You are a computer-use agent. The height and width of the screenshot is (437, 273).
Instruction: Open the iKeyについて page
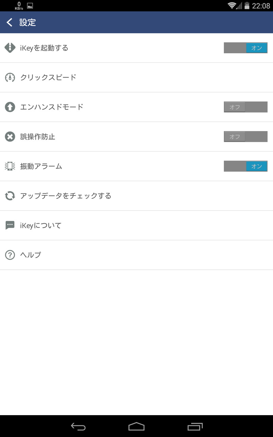tap(41, 225)
